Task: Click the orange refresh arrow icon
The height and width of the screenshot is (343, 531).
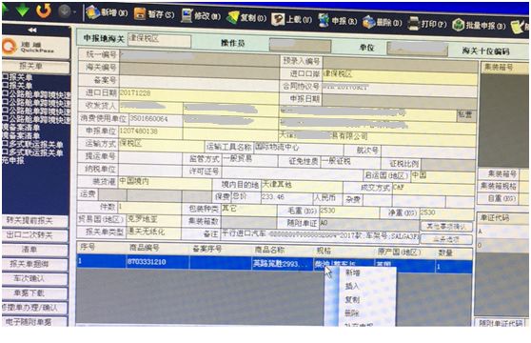Action: (x=44, y=10)
